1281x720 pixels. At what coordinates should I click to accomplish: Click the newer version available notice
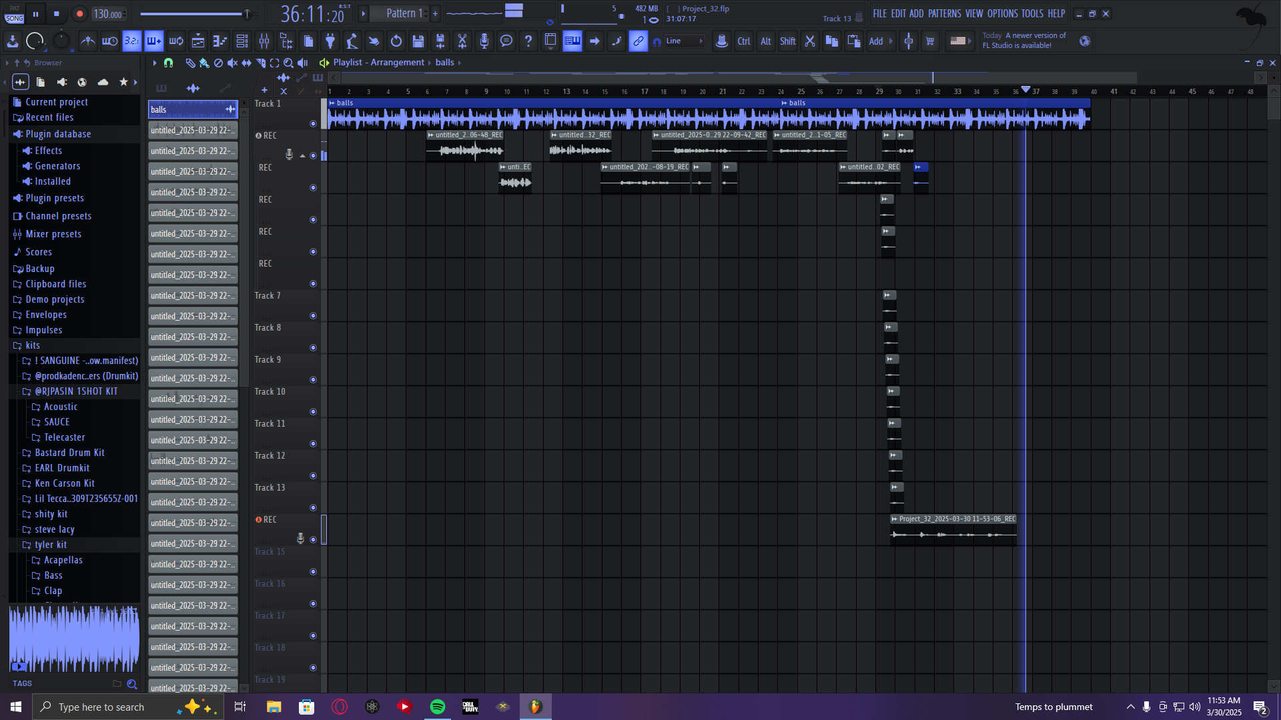(x=1024, y=41)
